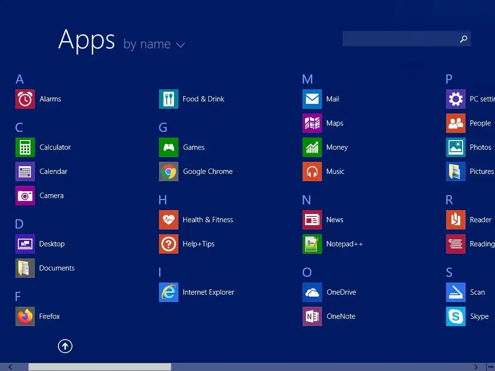The height and width of the screenshot is (371, 495).
Task: Click the 'OneNote' label
Action: tap(341, 316)
